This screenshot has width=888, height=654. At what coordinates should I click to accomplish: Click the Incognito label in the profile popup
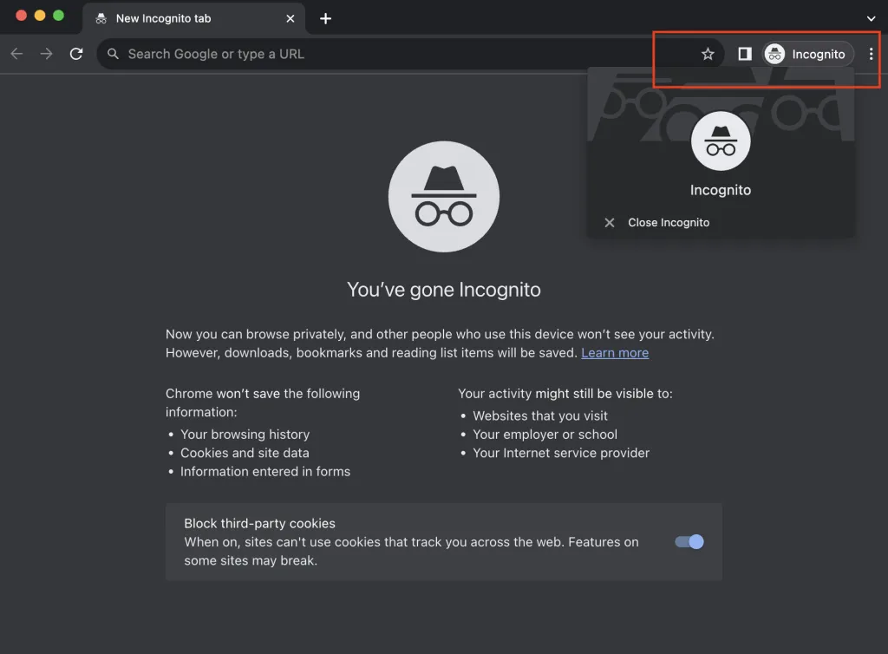point(720,190)
